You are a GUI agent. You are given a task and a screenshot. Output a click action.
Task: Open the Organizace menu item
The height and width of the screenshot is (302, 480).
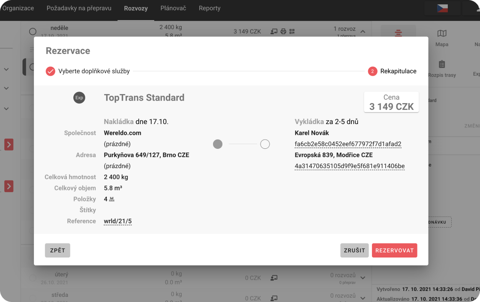pos(18,8)
